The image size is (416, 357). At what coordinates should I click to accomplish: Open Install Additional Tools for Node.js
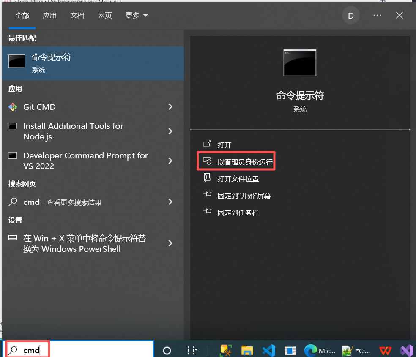tap(93, 131)
